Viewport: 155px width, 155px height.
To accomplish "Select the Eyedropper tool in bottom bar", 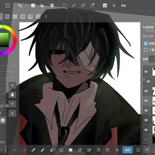I will click(x=33, y=150).
